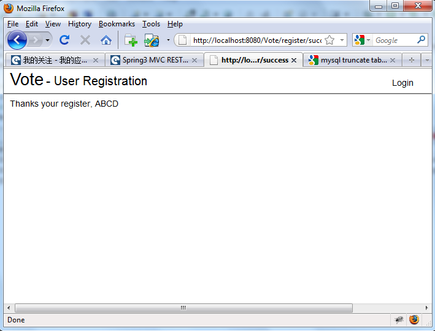Switch to the 我的关注 tab
The height and width of the screenshot is (331, 435).
(x=55, y=60)
